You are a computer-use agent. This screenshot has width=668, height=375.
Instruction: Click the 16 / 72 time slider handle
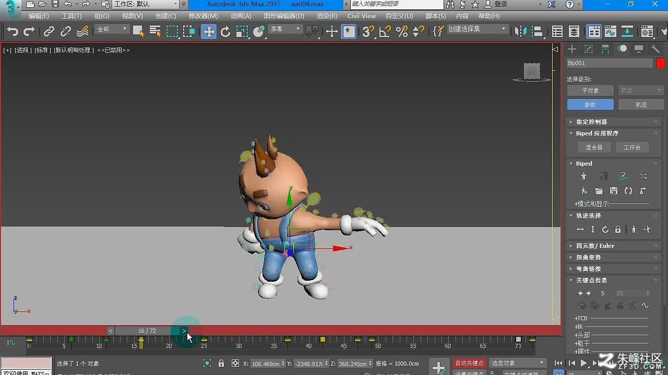(x=147, y=331)
